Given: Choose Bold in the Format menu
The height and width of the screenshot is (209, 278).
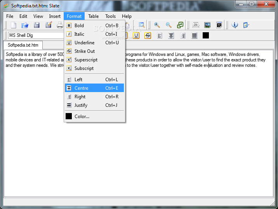Looking at the screenshot, I should (x=94, y=26).
